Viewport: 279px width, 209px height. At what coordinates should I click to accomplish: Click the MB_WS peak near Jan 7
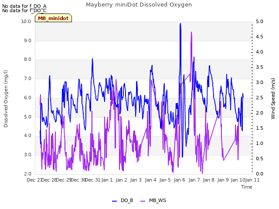(x=191, y=33)
